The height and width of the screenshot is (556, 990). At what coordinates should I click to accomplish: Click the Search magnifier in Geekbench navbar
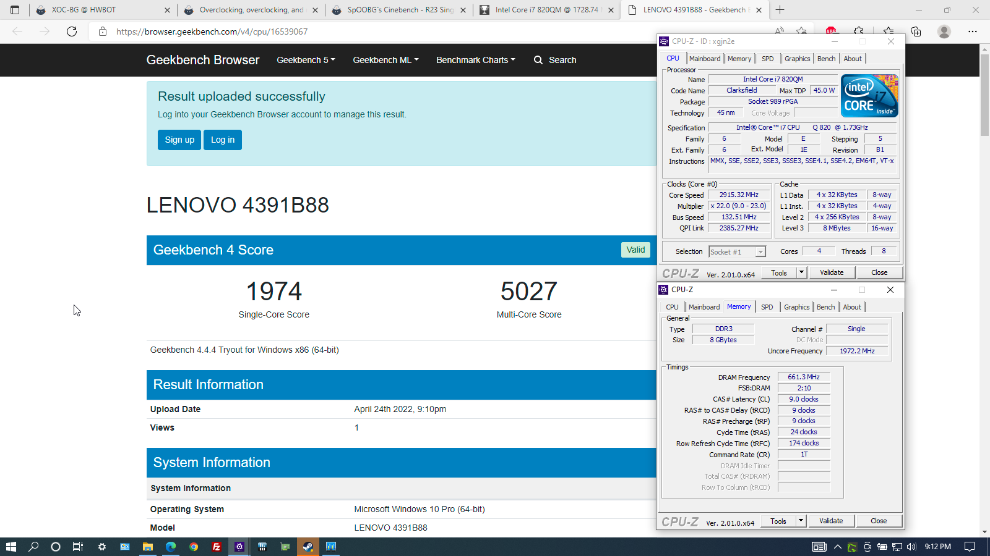coord(538,60)
